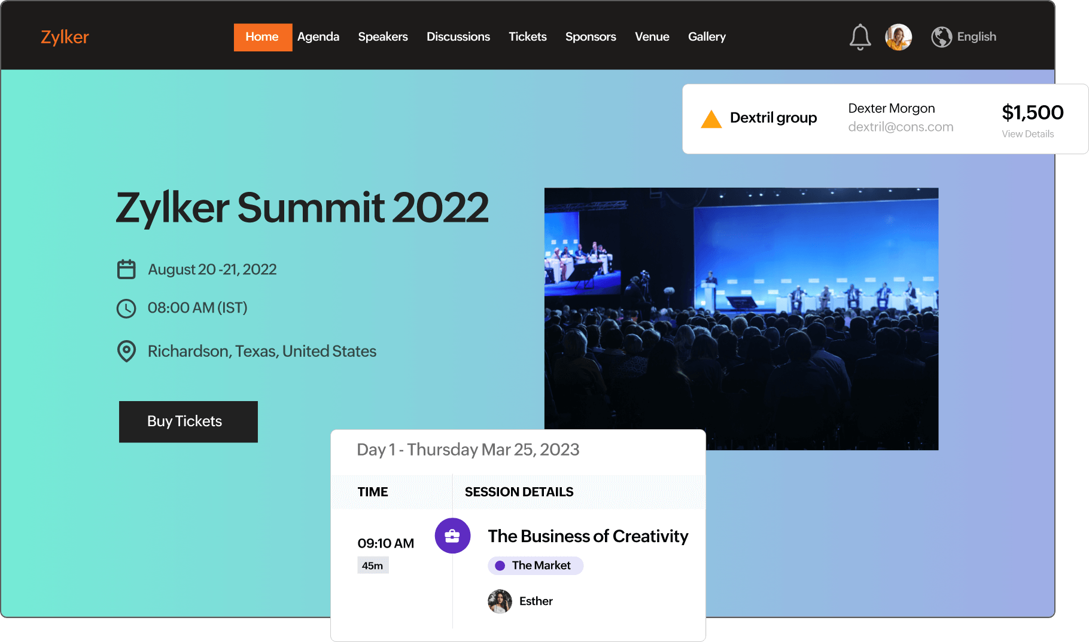1089x642 pixels.
Task: Open notifications via the bell icon
Action: point(860,36)
